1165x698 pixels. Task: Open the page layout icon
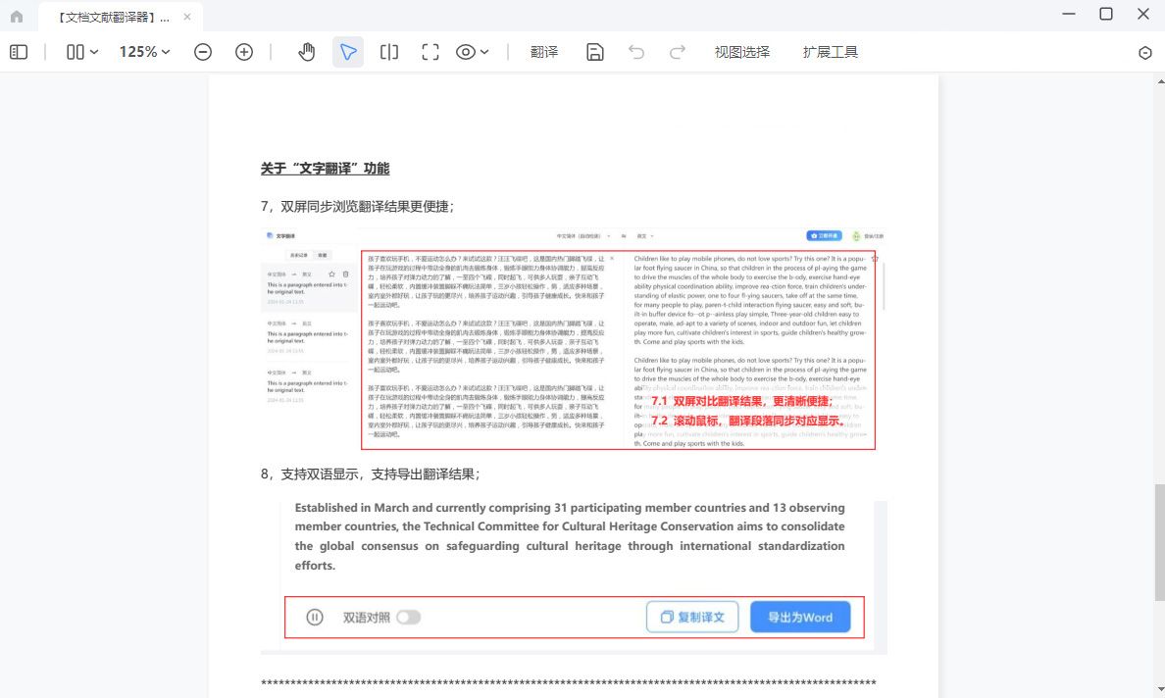[76, 52]
